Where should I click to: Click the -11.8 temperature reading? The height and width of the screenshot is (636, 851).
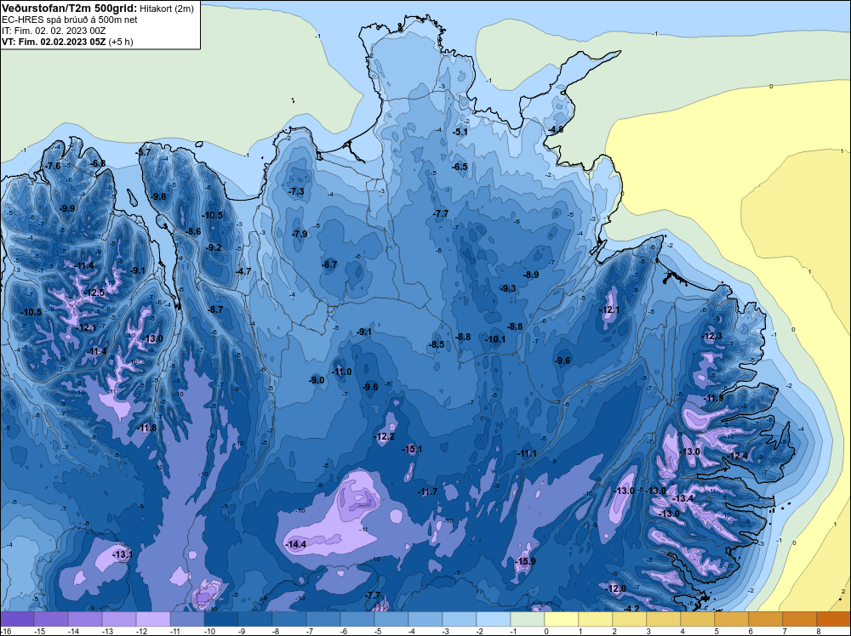(147, 429)
